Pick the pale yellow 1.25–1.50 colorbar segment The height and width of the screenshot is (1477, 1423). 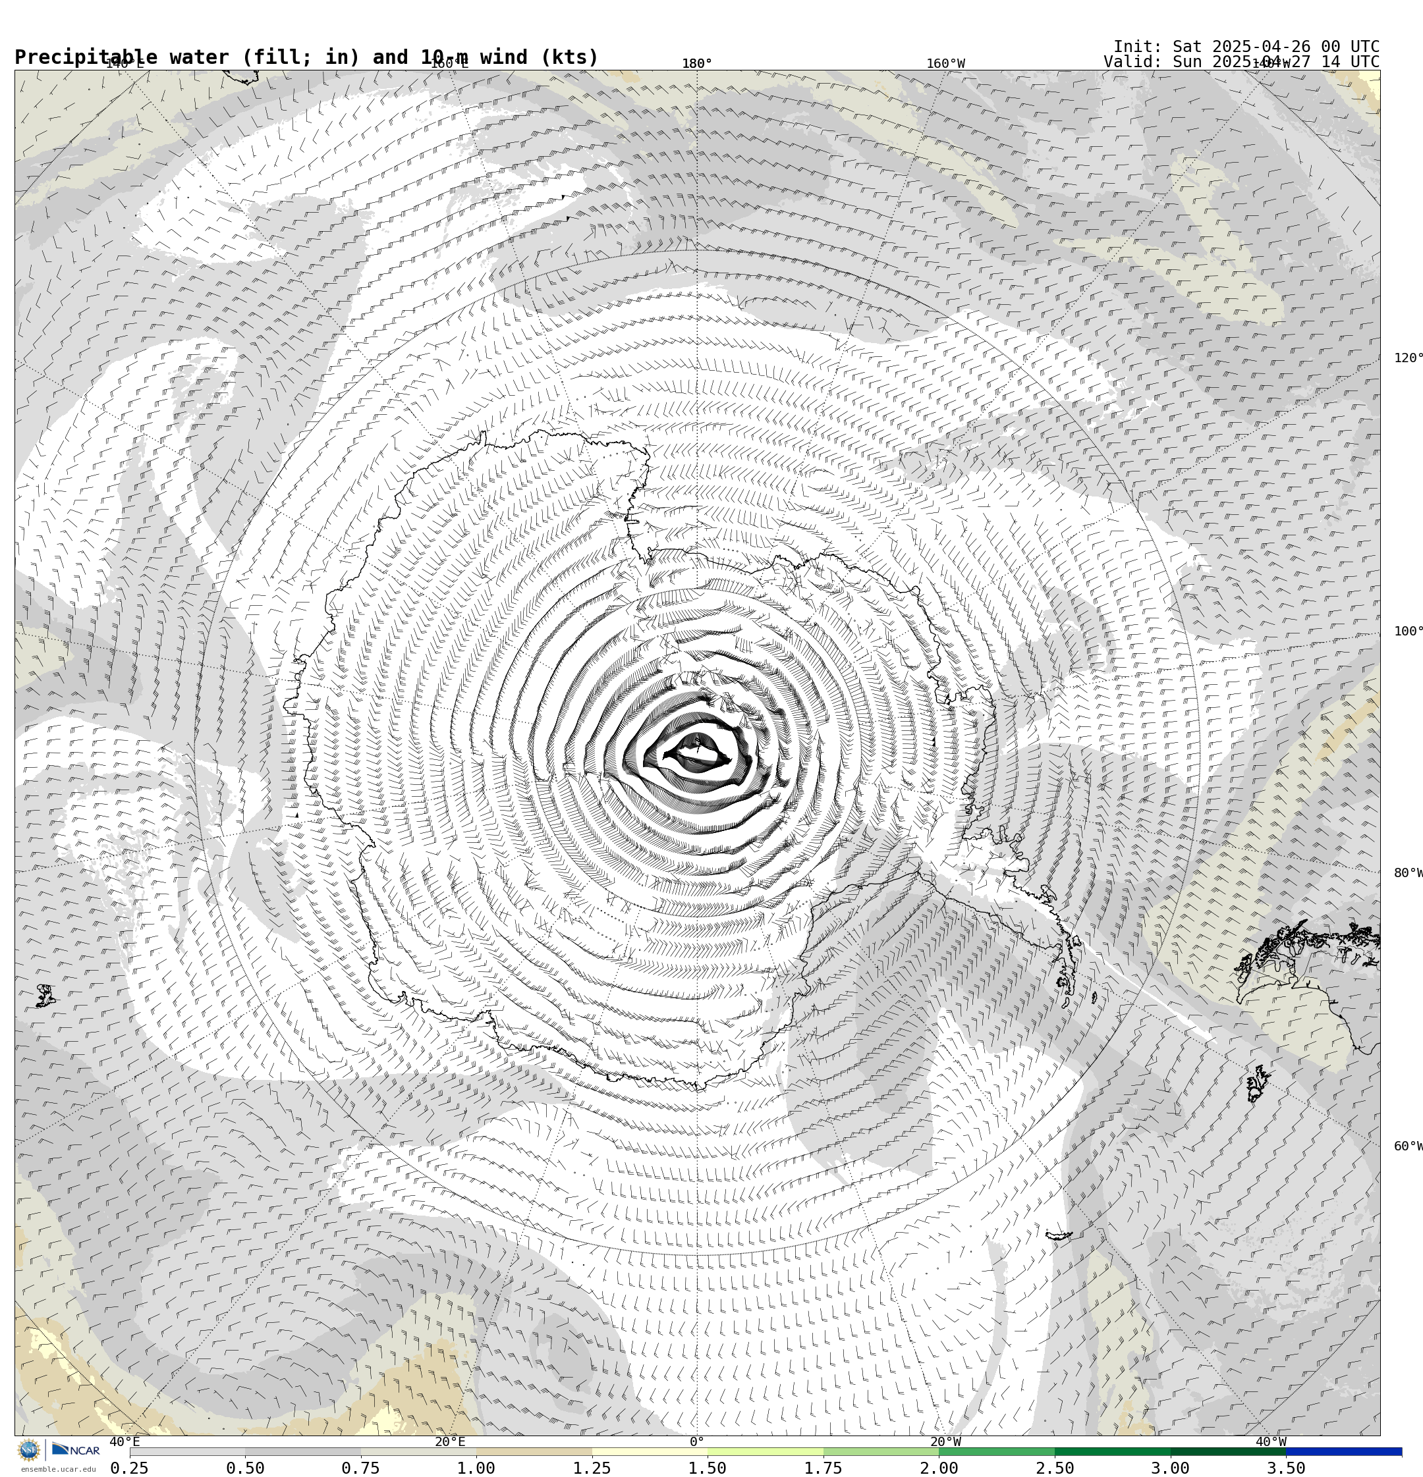[650, 1451]
